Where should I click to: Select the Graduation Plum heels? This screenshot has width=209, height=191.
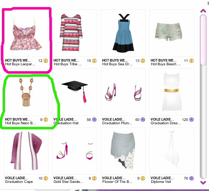(123, 92)
